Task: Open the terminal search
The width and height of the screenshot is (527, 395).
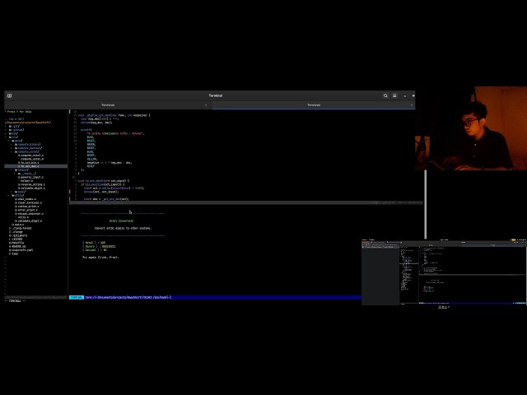Action: tap(385, 95)
